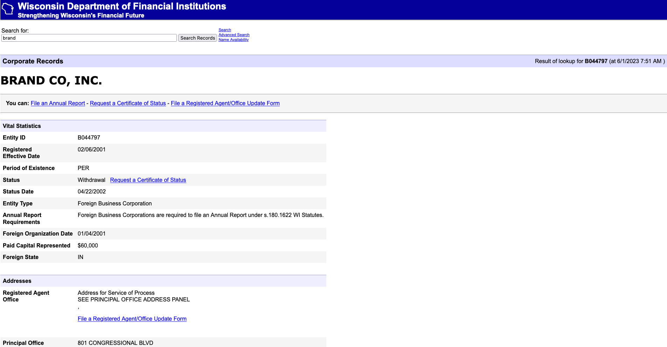Click Request a Certificate of Status link beside Withdrawal
This screenshot has height=347, width=667.
[x=148, y=180]
